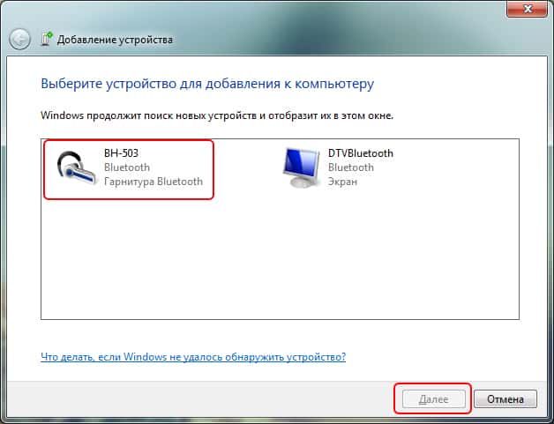Click the DTVBluetooth device name
Screen dimensions: 554x424
tap(361, 153)
